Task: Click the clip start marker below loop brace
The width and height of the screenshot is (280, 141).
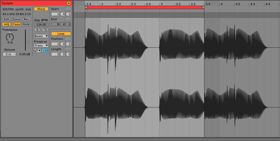Action: tap(86, 11)
